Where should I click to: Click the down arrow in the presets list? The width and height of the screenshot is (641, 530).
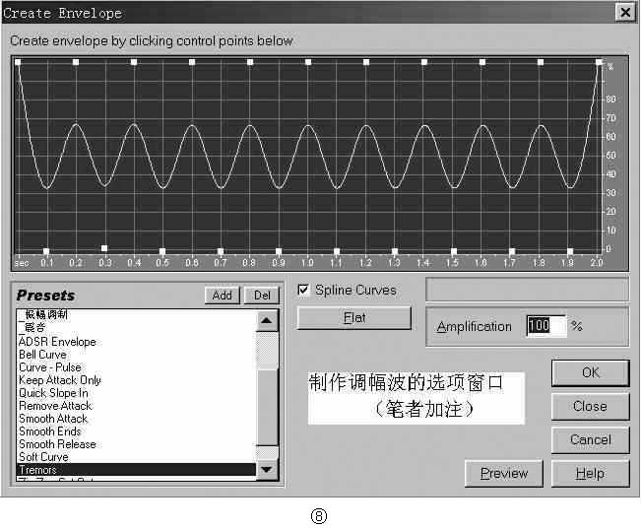pyautogui.click(x=267, y=469)
